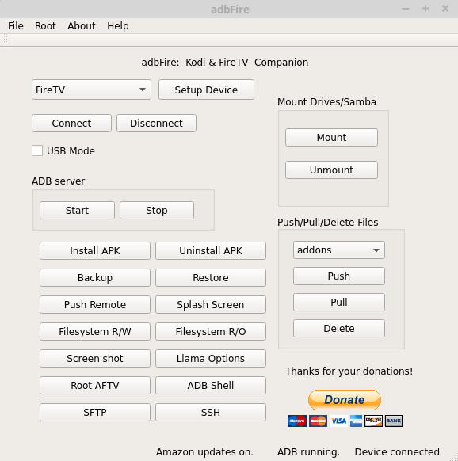Click the 'adbFire: Kodi & FireTV Companion' heading
Viewport: 458px width, 461px height.
(x=225, y=63)
